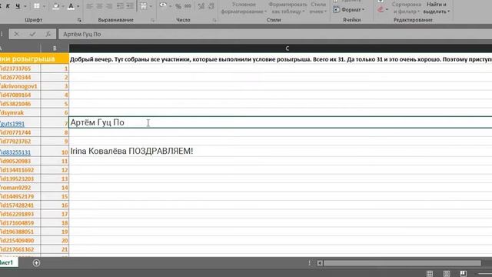Open the Шрифт group dialog launcher
This screenshot has height=277, width=492.
click(79, 20)
